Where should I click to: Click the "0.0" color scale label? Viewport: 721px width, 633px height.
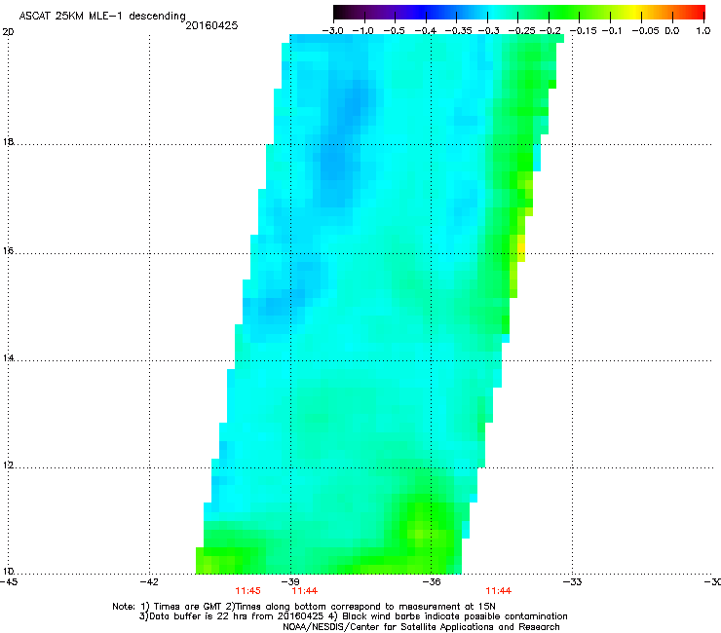(672, 31)
